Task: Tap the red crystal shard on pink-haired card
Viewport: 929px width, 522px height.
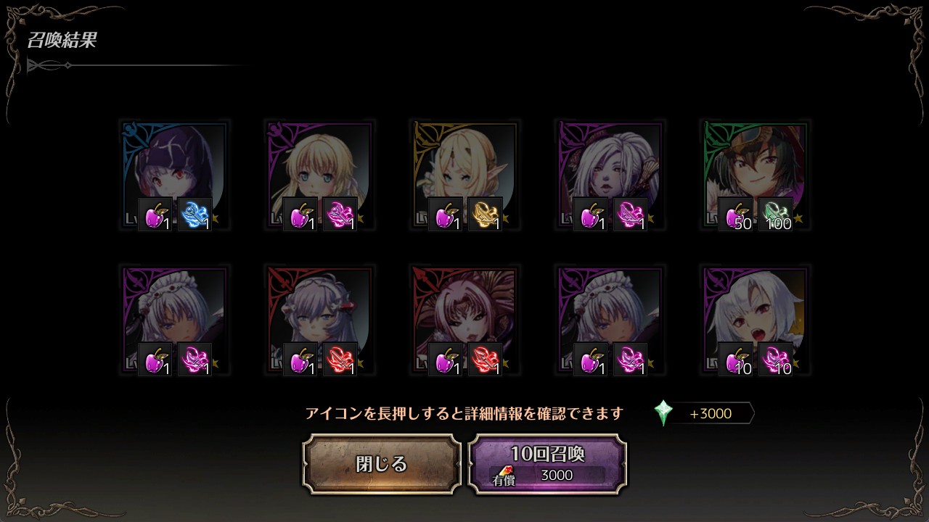Action: (485, 360)
